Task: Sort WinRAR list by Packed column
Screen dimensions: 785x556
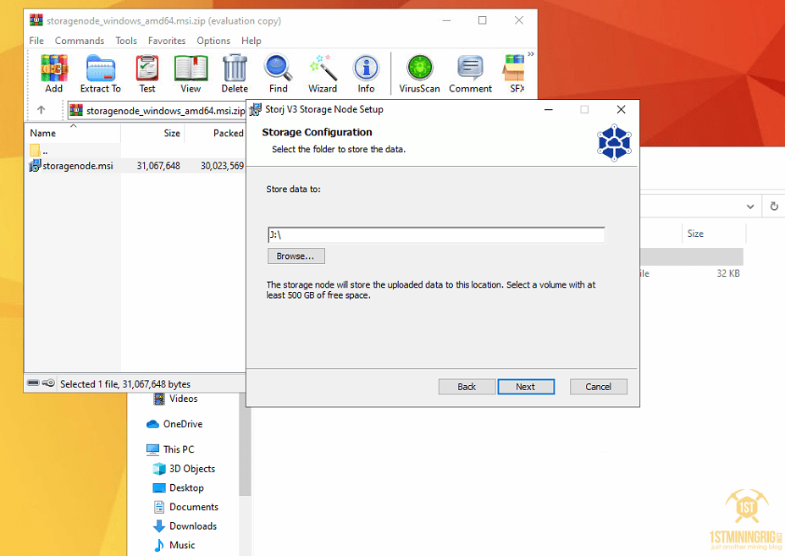Action: [x=215, y=133]
